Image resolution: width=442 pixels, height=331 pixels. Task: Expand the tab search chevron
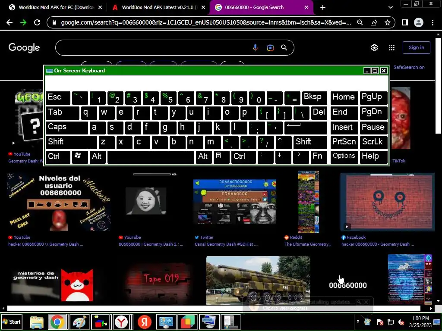(390, 8)
